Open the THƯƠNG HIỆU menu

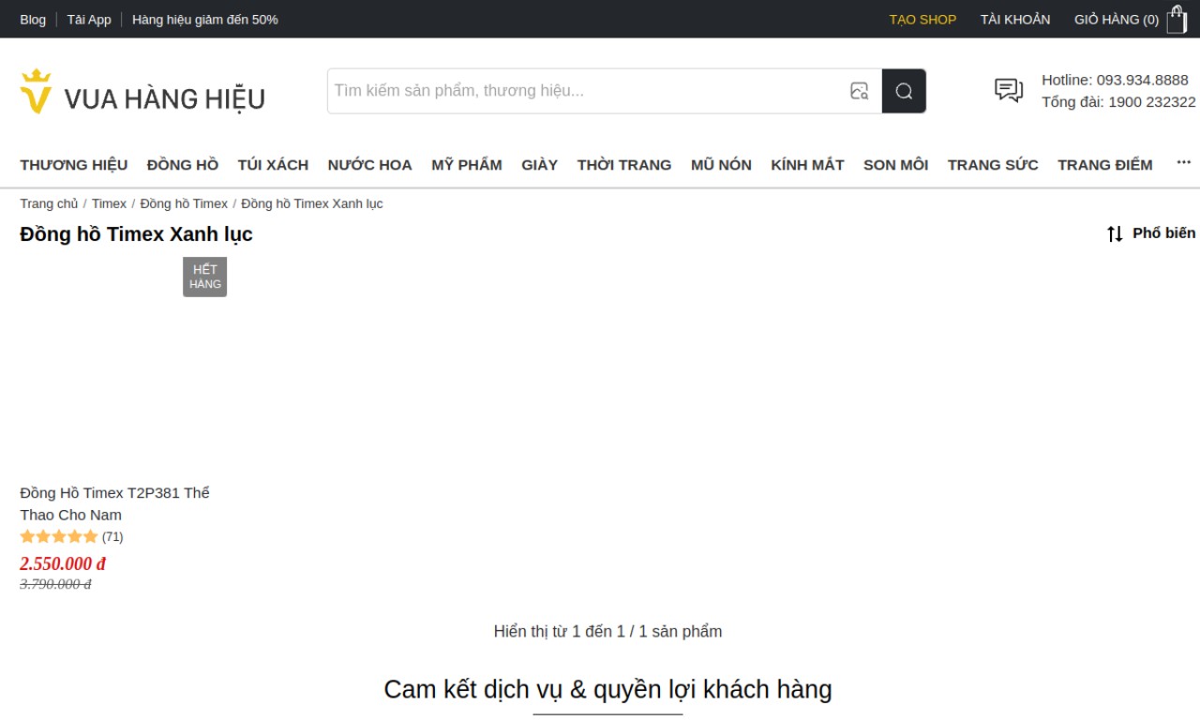(x=74, y=165)
